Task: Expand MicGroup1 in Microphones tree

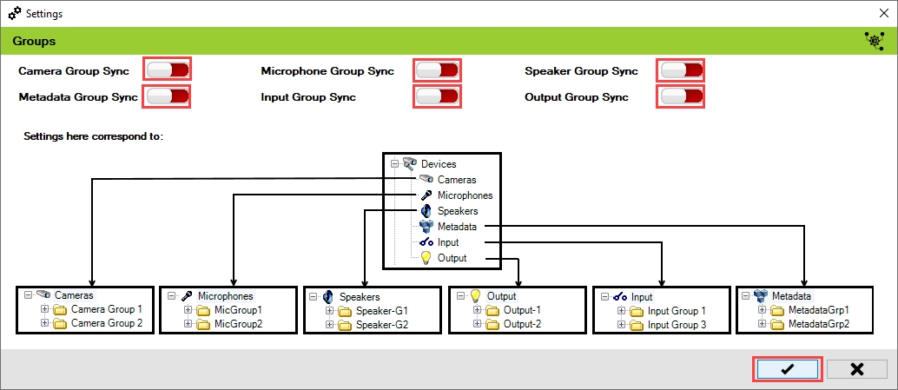Action: point(188,310)
